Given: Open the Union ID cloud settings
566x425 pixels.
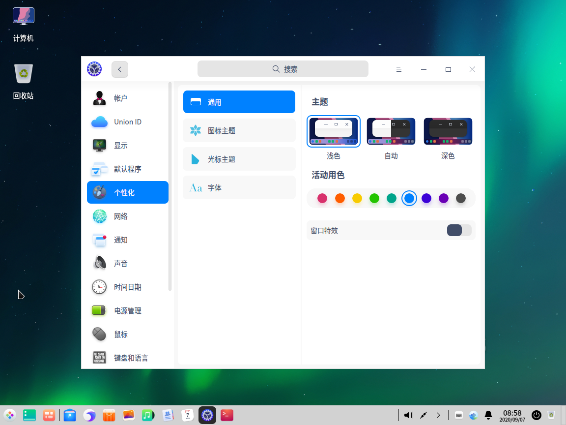Looking at the screenshot, I should pyautogui.click(x=127, y=122).
